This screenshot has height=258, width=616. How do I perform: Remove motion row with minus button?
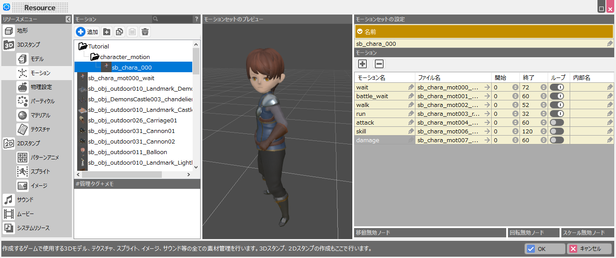point(379,64)
